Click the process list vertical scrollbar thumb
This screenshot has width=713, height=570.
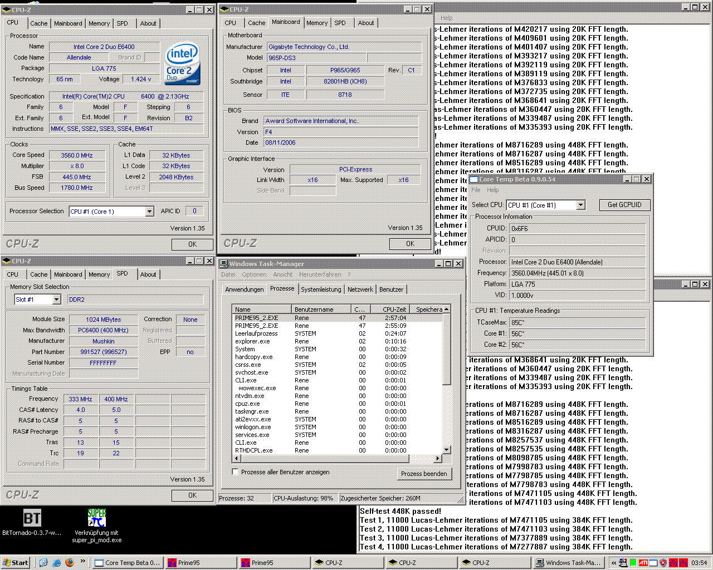click(446, 349)
